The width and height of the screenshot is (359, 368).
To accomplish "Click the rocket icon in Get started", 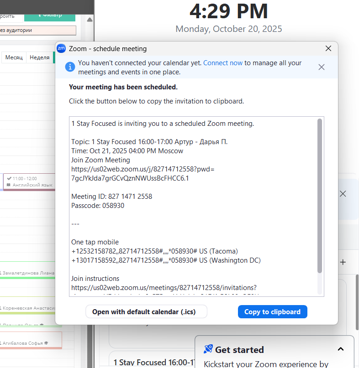I will point(208,349).
